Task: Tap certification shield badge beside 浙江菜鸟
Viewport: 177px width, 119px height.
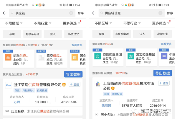Action: coord(64,85)
